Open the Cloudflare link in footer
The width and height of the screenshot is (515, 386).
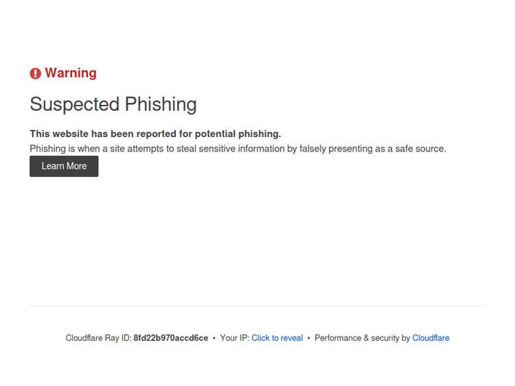coord(431,338)
